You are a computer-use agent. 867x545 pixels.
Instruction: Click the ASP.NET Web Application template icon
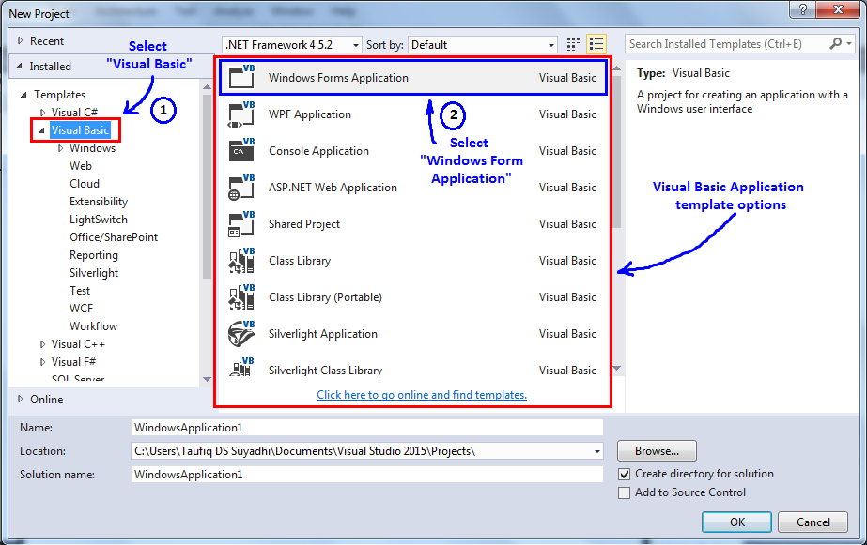(241, 188)
